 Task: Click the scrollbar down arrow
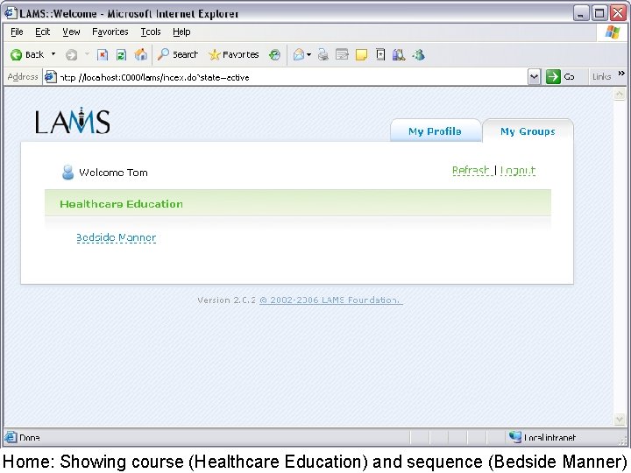tap(620, 420)
